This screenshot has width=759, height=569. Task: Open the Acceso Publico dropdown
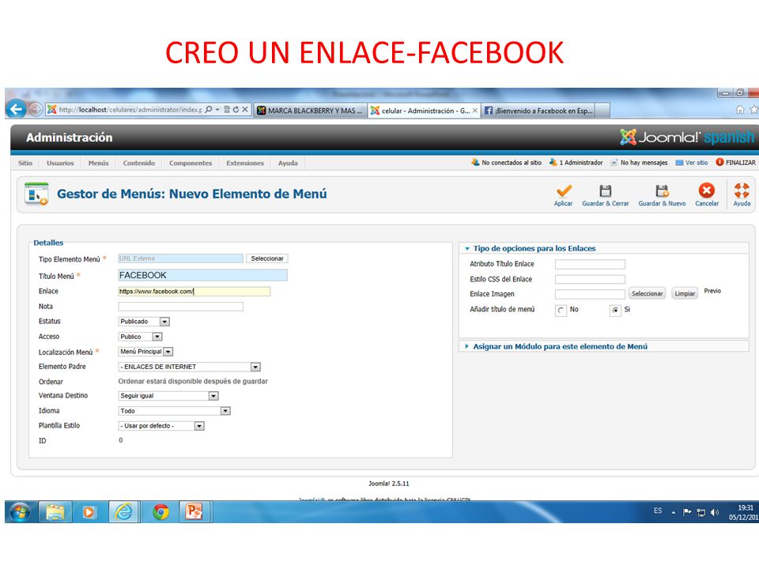click(x=141, y=337)
